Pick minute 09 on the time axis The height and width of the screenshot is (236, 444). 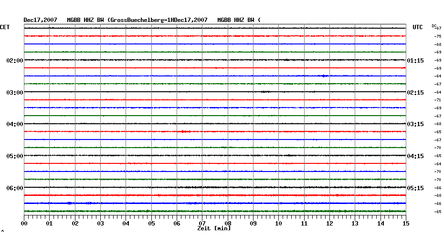click(254, 224)
